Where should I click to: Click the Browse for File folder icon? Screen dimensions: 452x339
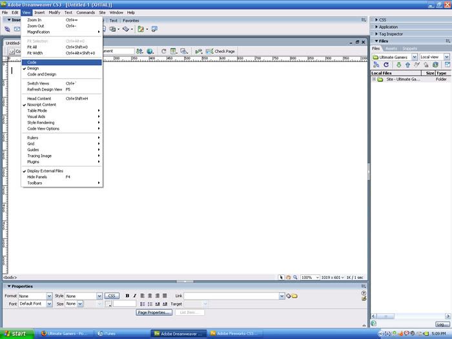point(294,296)
